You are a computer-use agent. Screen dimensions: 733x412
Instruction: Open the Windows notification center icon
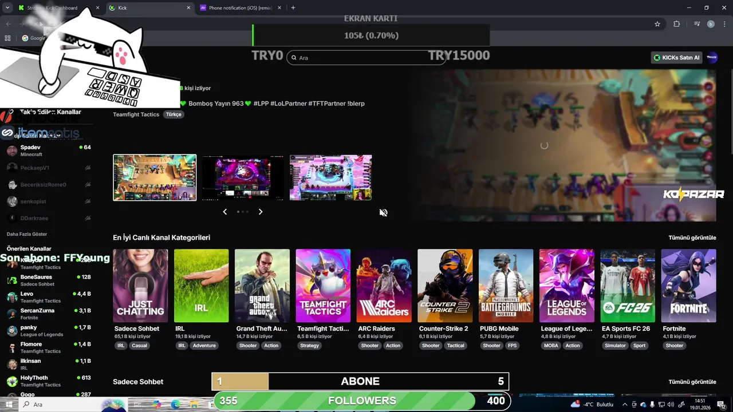click(x=721, y=404)
